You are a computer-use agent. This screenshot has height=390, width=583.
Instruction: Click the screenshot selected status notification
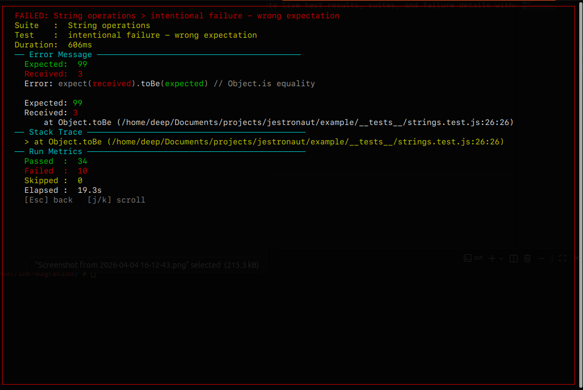[x=147, y=265]
